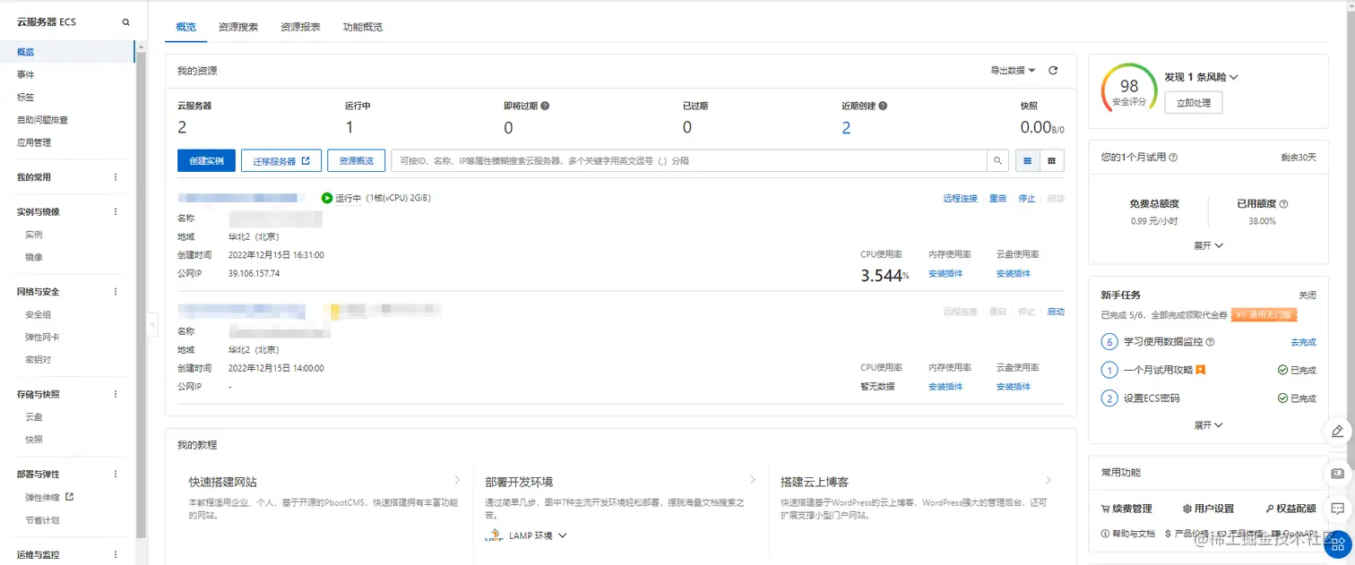Image resolution: width=1355 pixels, height=565 pixels.
Task: Switch to the 功能概览 tab
Action: (x=363, y=28)
